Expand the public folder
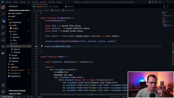The width and height of the screenshot is (174, 98). (19, 16)
